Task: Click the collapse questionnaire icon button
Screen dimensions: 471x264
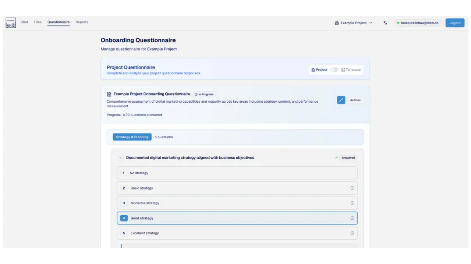Action: pyautogui.click(x=341, y=100)
